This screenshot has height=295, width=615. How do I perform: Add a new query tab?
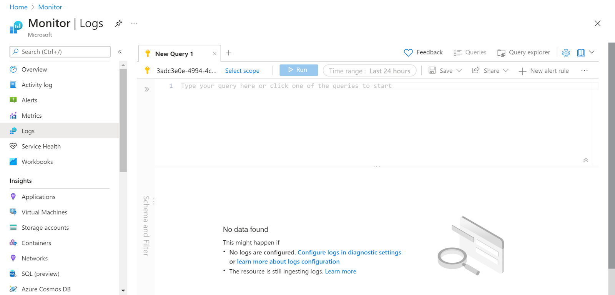click(x=229, y=53)
